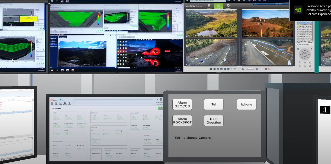Click the Next Question button
This screenshot has height=164, width=331.
point(214,121)
